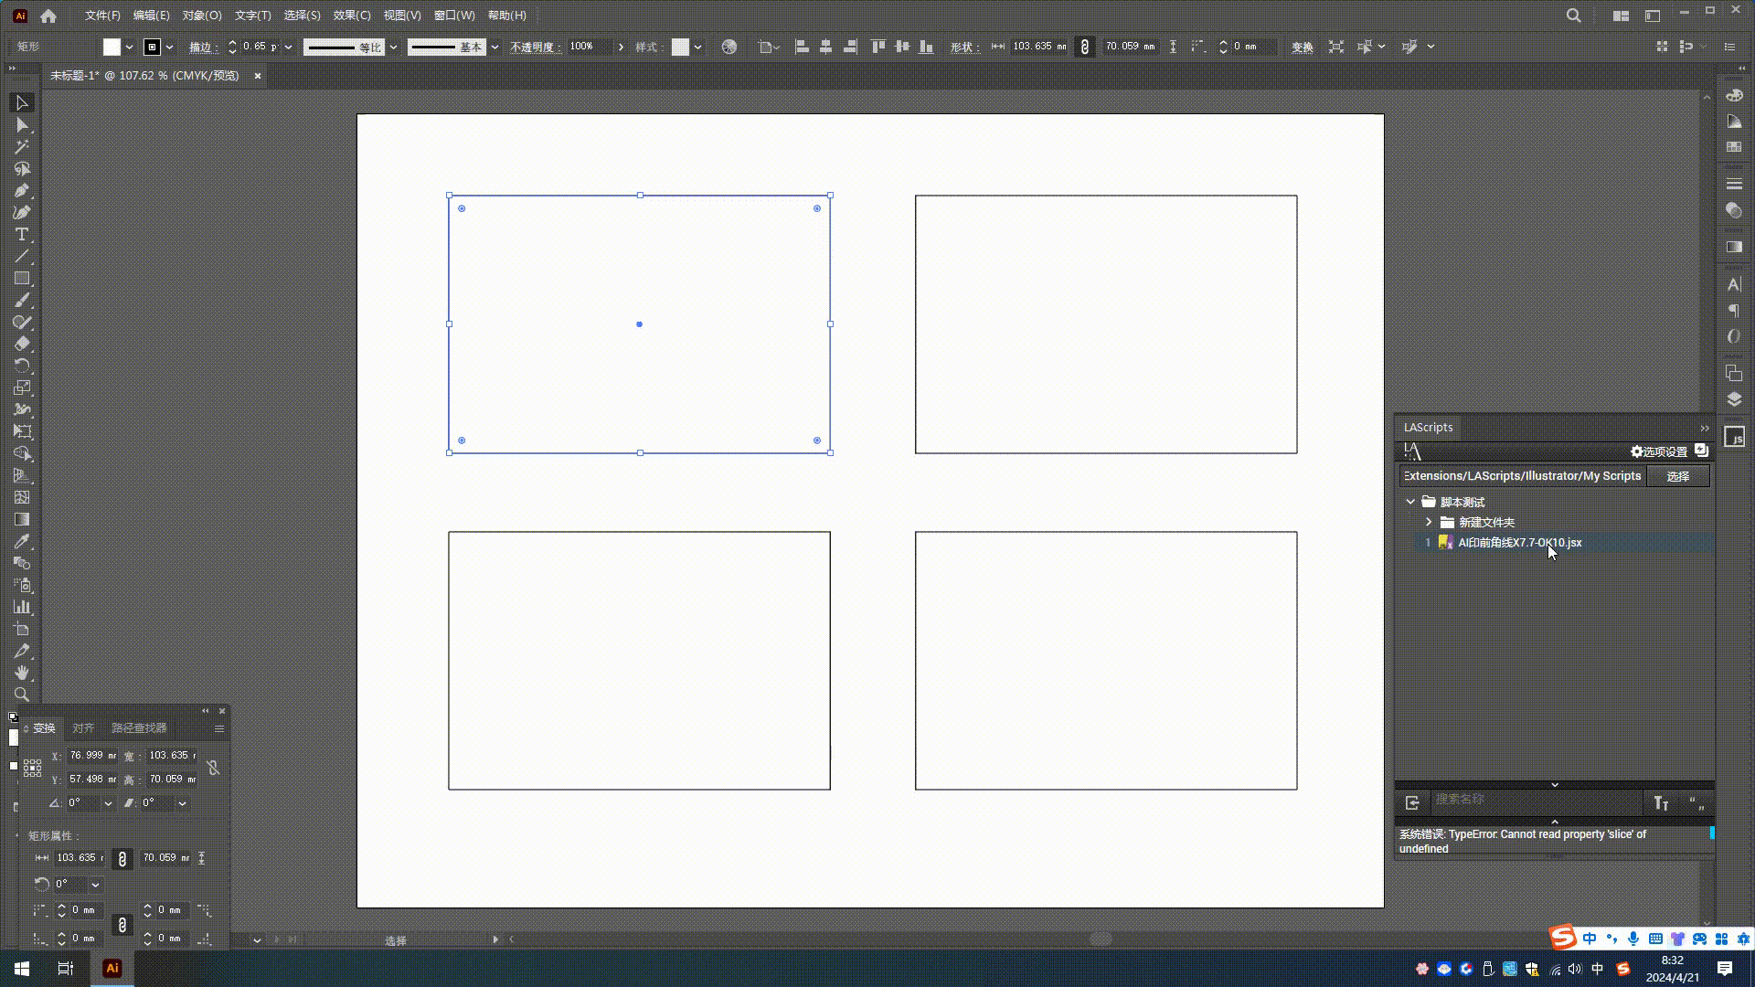
Task: Select the Type tool
Action: point(22,235)
